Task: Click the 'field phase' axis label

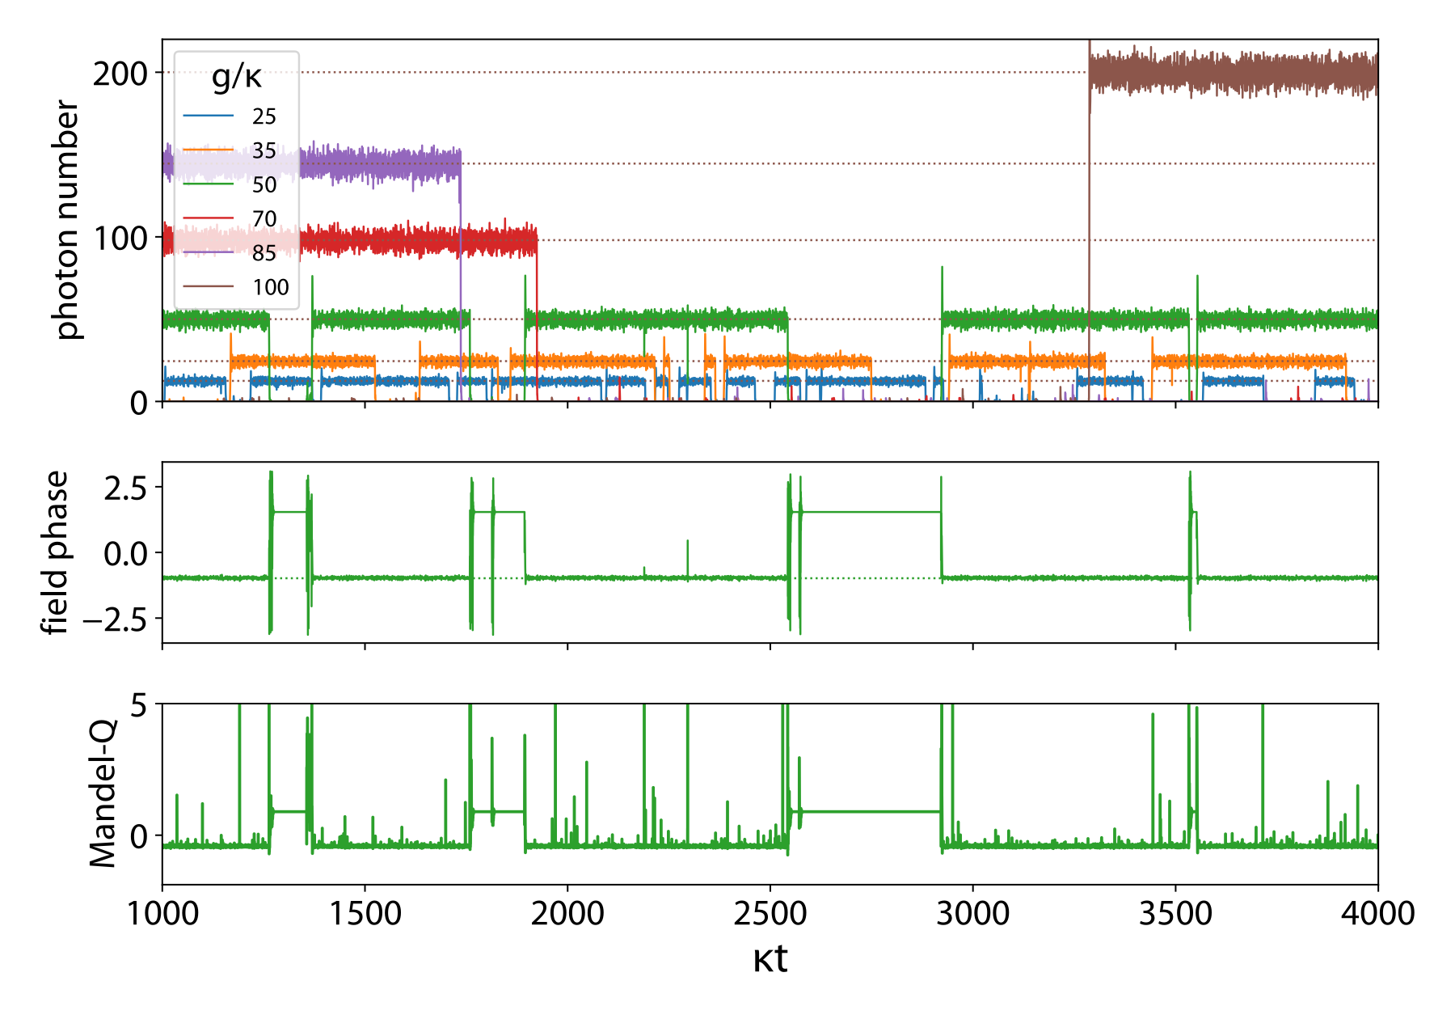Action: pyautogui.click(x=57, y=552)
